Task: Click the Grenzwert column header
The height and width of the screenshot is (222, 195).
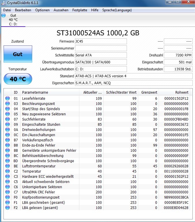Action: (149, 92)
